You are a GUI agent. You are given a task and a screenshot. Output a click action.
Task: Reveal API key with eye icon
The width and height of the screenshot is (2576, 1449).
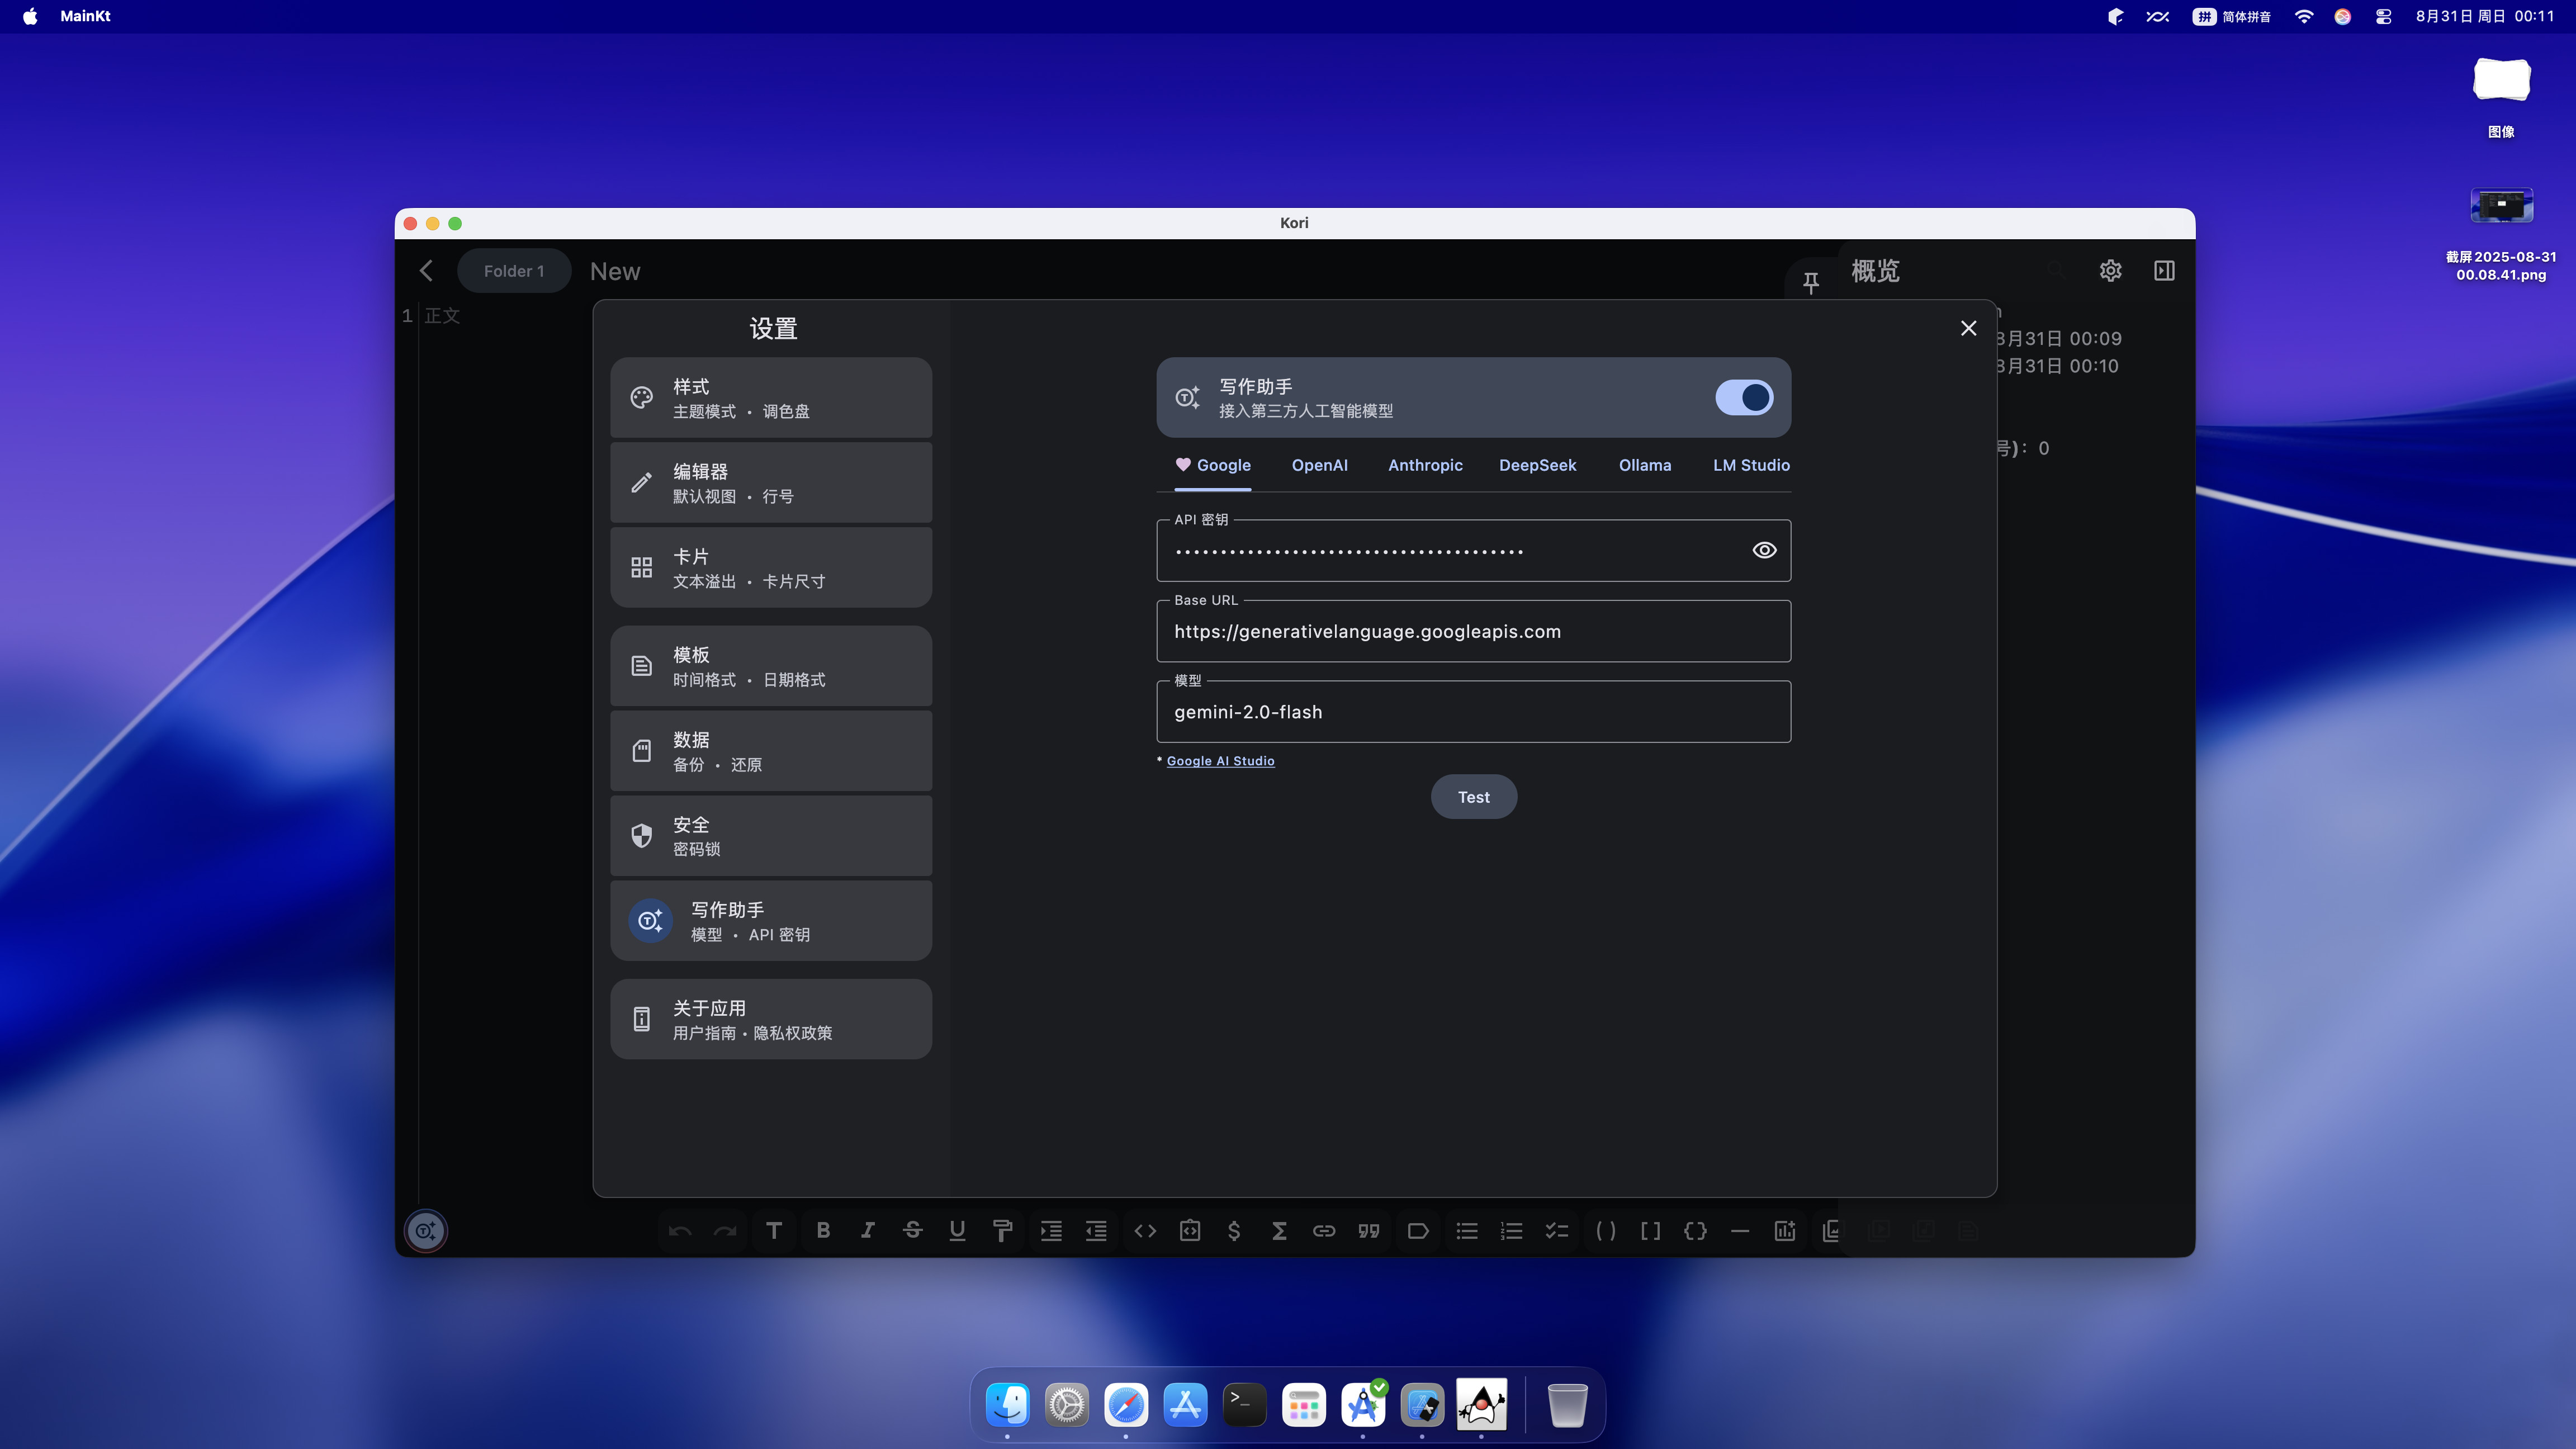point(1764,550)
